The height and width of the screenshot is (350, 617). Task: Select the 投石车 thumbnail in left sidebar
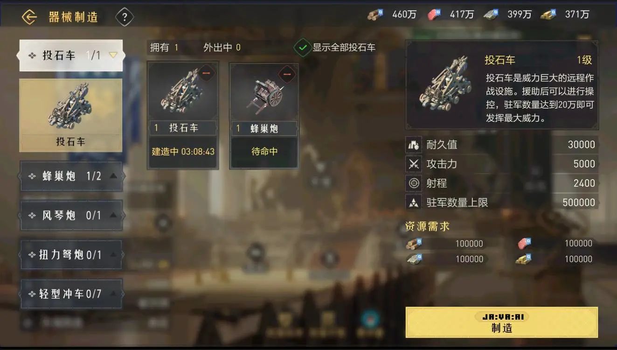[70, 115]
